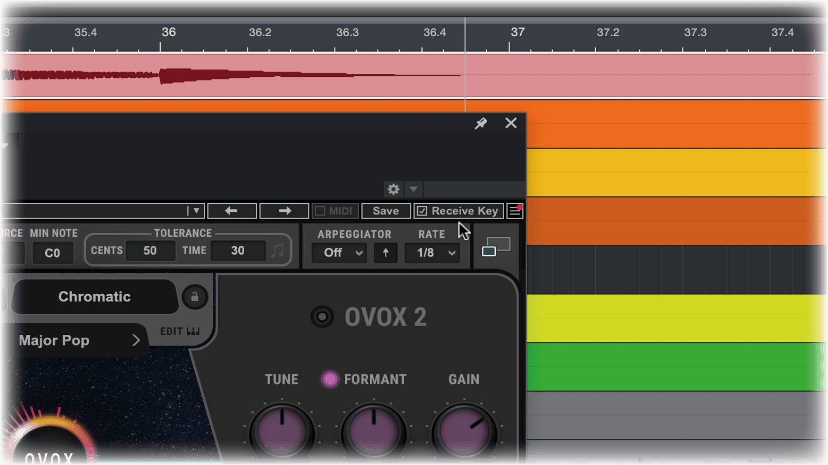Load previous preset with left arrow
Image resolution: width=828 pixels, height=465 pixels.
231,211
